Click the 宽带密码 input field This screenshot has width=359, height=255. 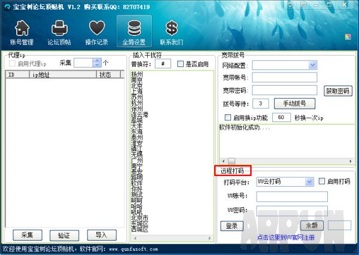click(x=285, y=90)
